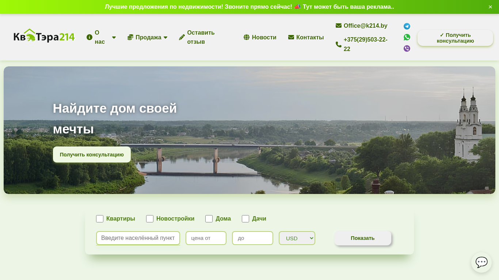Open the Новости menu item
Screen dimensions: 499x280
tap(260, 37)
